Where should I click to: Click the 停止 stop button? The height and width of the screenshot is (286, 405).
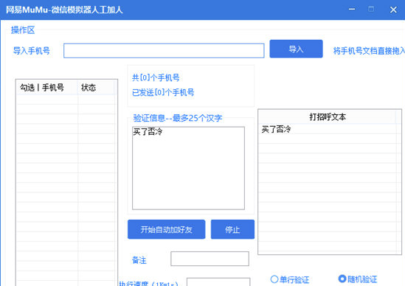pos(232,229)
